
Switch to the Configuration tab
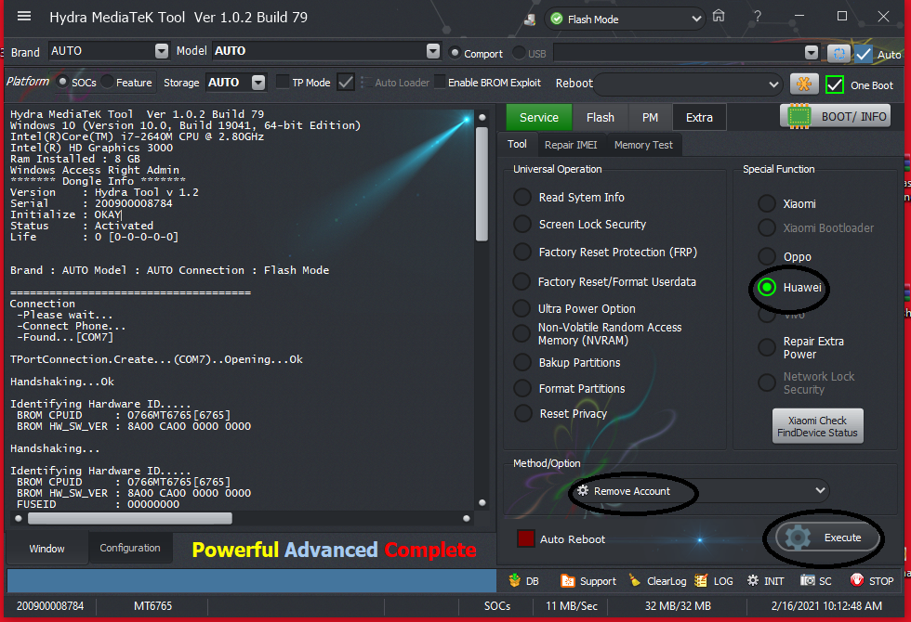click(x=130, y=548)
